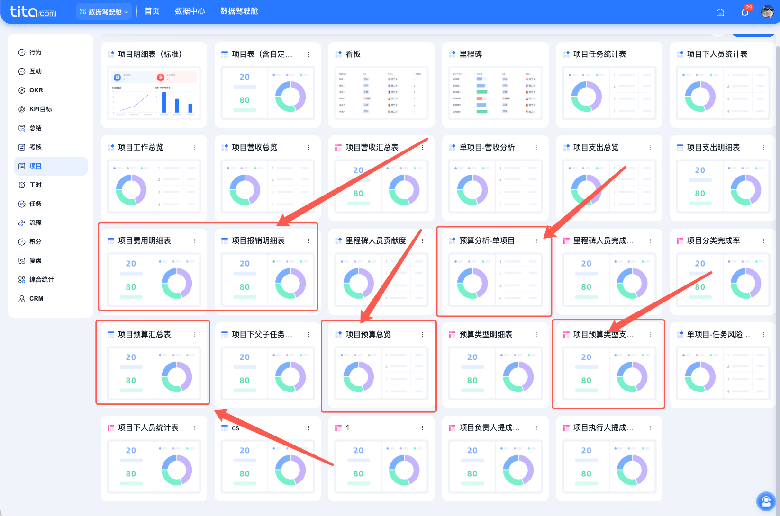Screen dimensions: 780x516
Task: Click the 里程碑 report title
Action: (471, 54)
